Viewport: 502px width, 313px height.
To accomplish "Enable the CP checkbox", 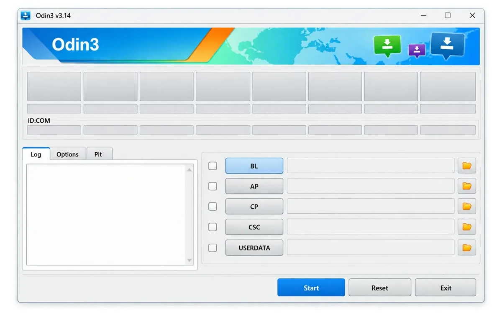I will [x=213, y=207].
